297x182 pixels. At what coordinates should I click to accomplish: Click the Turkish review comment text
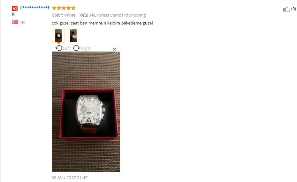(102, 23)
